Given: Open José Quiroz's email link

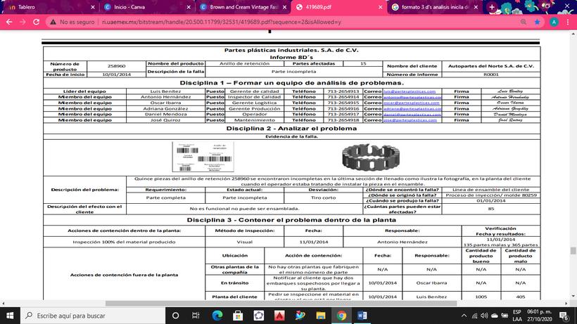Looking at the screenshot, I should point(410,120).
